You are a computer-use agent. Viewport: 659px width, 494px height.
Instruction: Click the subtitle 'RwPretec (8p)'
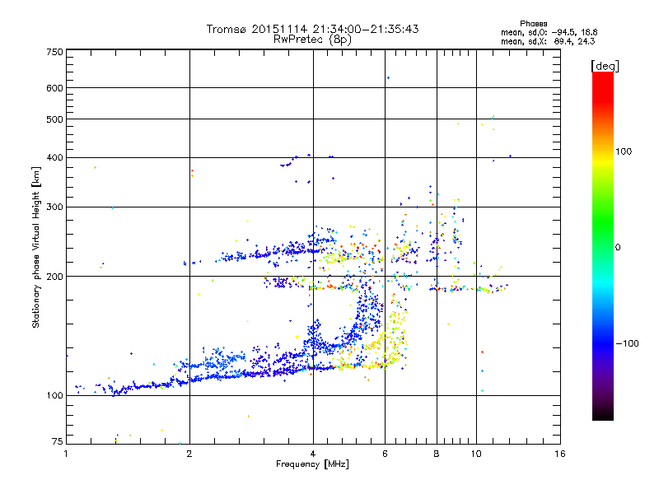tap(312, 40)
